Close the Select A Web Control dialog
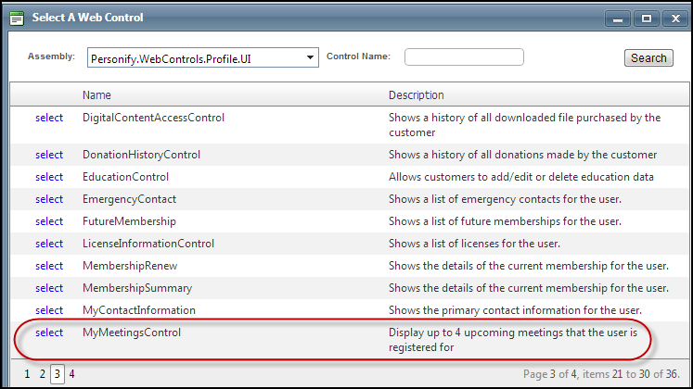This screenshot has width=693, height=389. [x=672, y=18]
